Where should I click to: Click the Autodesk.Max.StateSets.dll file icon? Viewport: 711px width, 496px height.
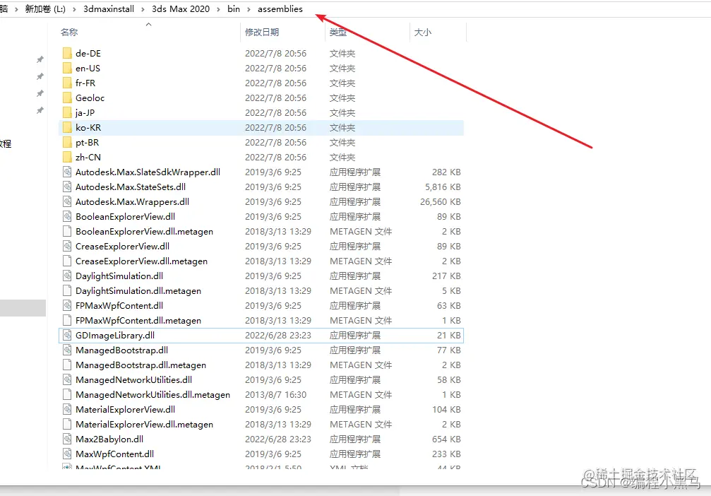pyautogui.click(x=67, y=187)
